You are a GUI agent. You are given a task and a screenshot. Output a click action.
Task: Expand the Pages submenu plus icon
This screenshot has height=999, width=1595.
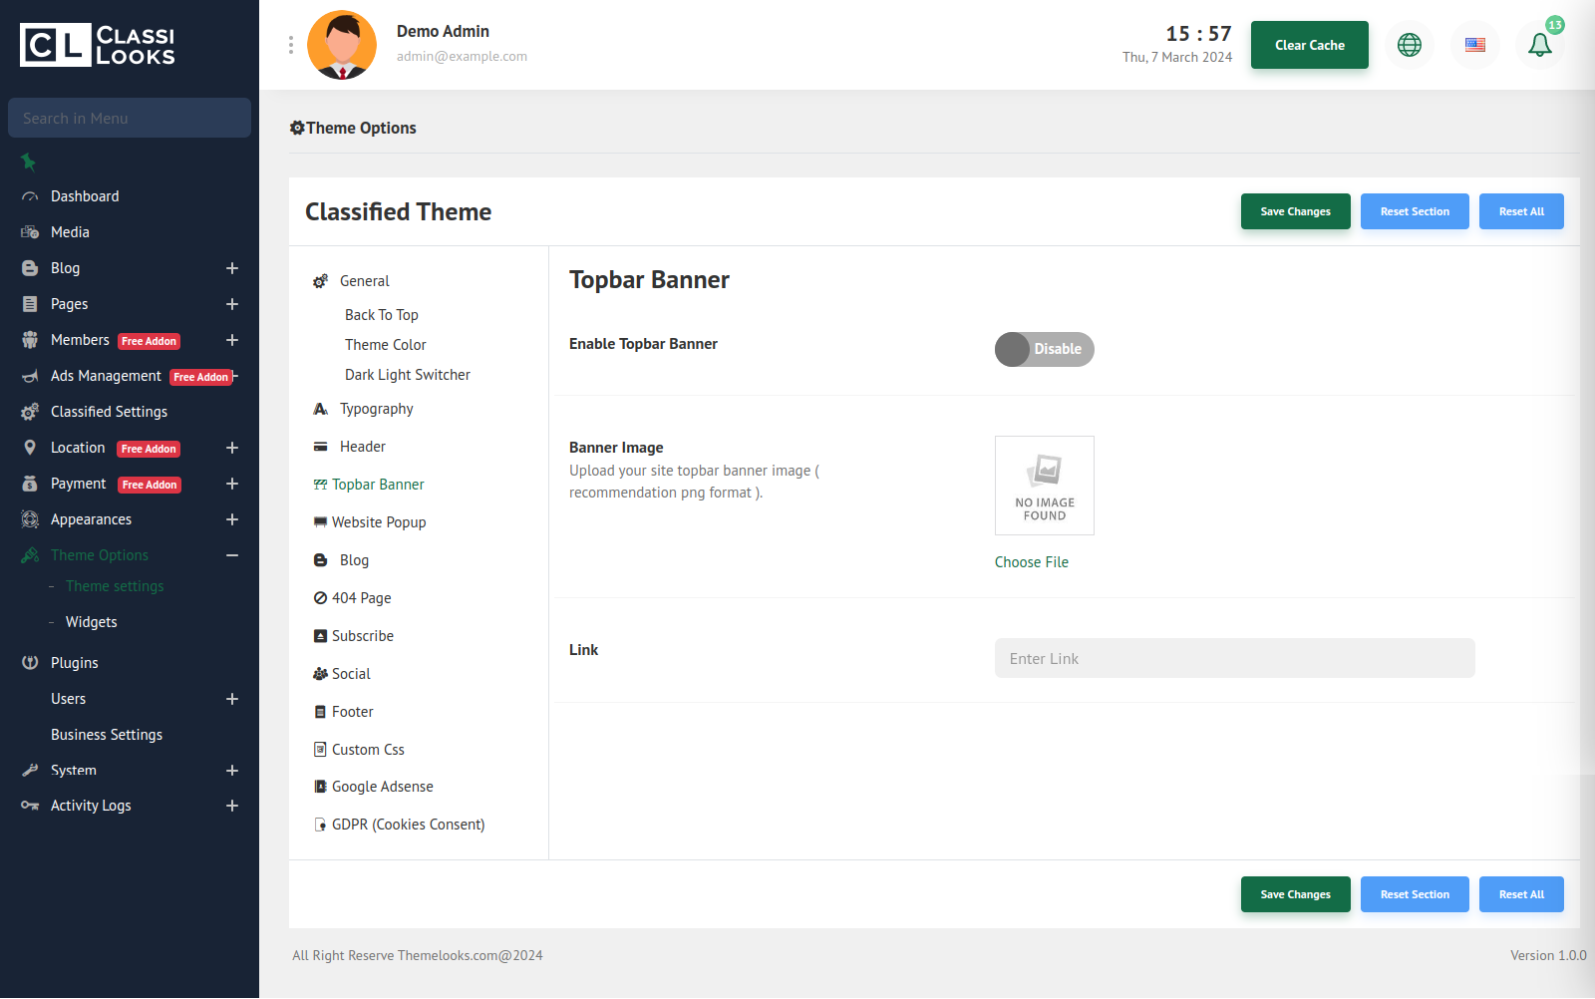click(232, 304)
